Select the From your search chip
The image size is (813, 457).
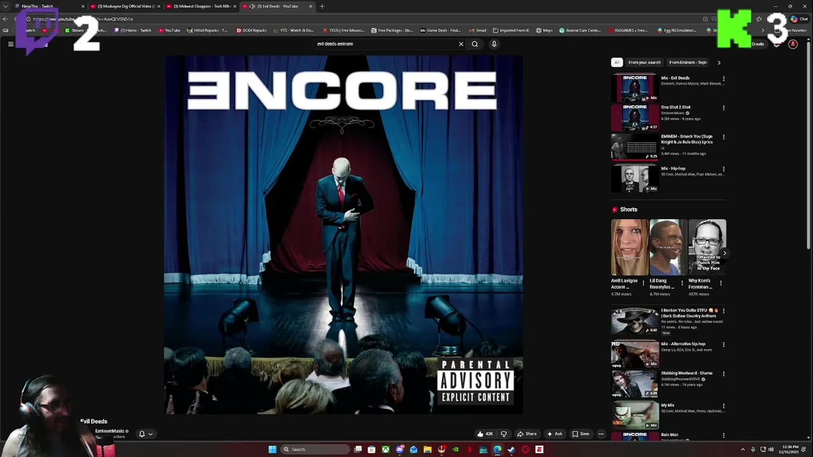tap(644, 62)
